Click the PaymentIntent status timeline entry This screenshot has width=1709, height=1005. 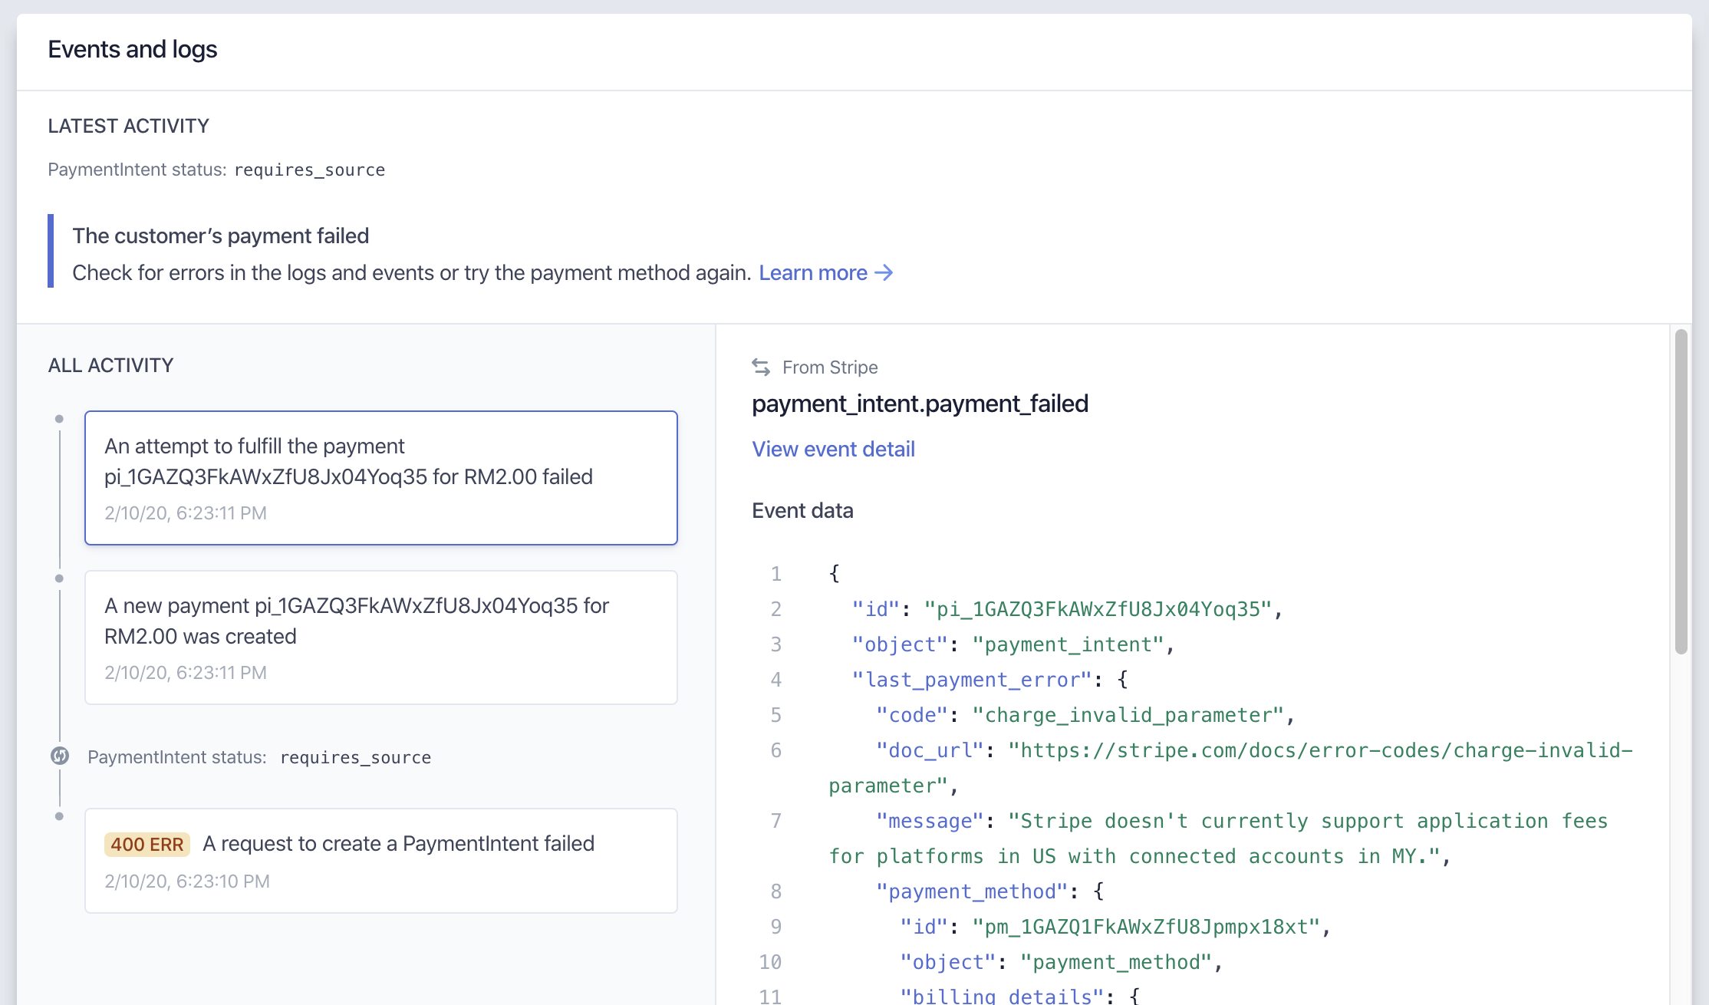[261, 757]
